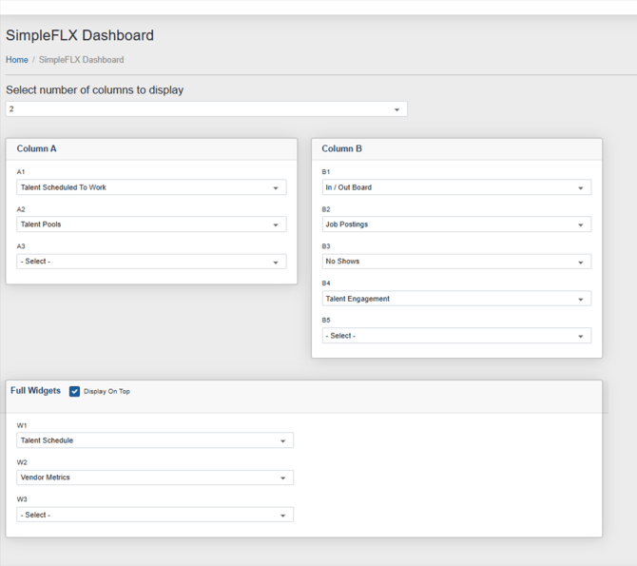
Task: Click the SimpleFLX Dashboard page title
Action: 80,36
